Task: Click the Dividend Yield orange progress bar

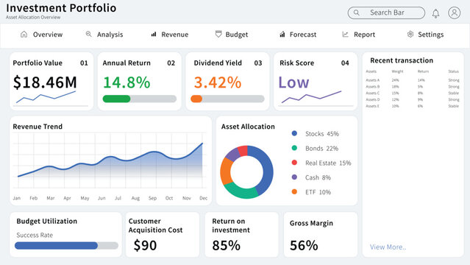Action: pos(227,99)
